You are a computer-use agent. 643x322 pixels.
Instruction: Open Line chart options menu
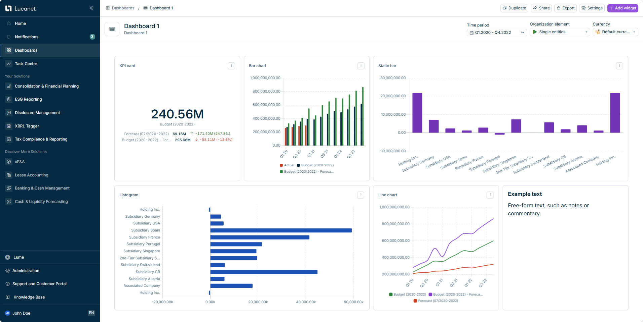[x=490, y=195]
